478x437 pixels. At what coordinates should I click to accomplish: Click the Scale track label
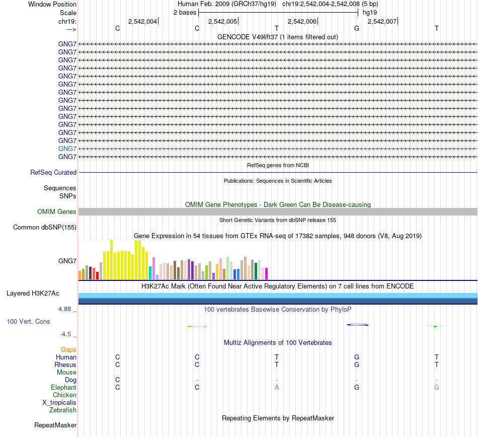tap(68, 13)
